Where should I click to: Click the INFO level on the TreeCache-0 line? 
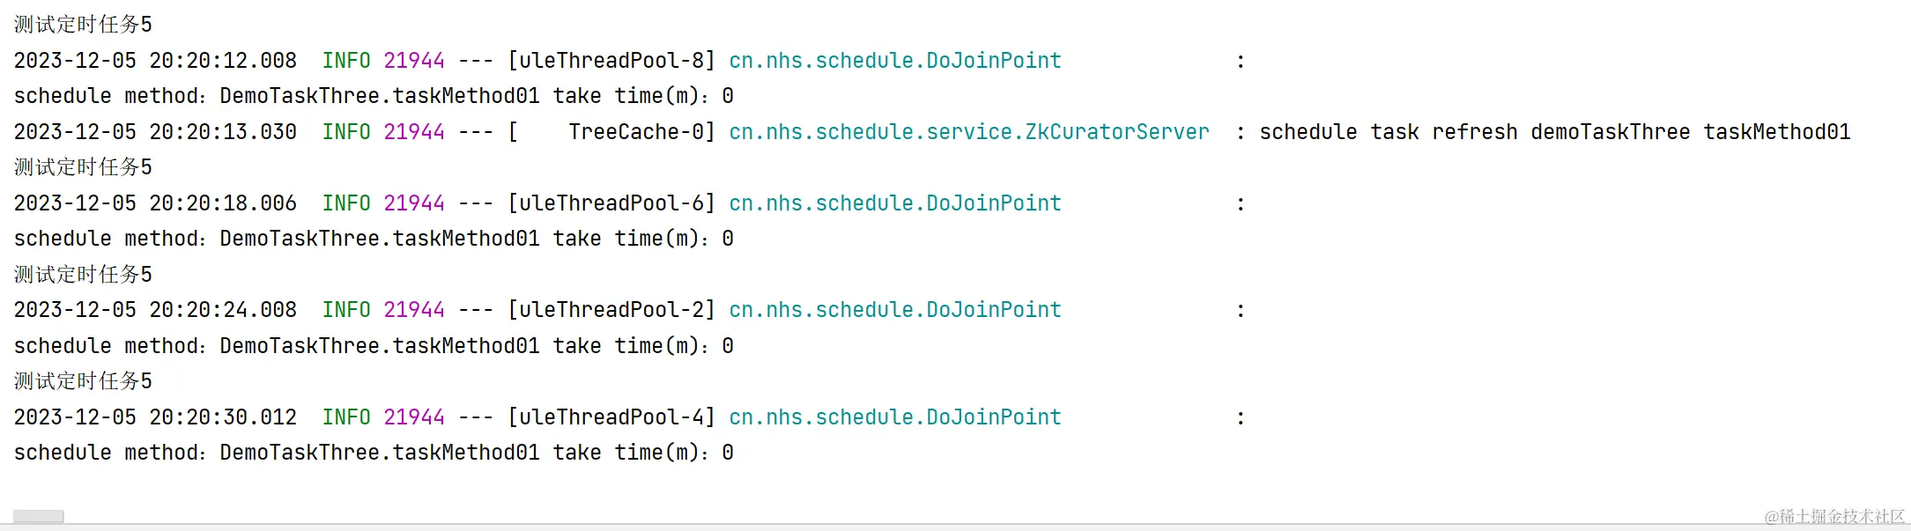(x=345, y=132)
